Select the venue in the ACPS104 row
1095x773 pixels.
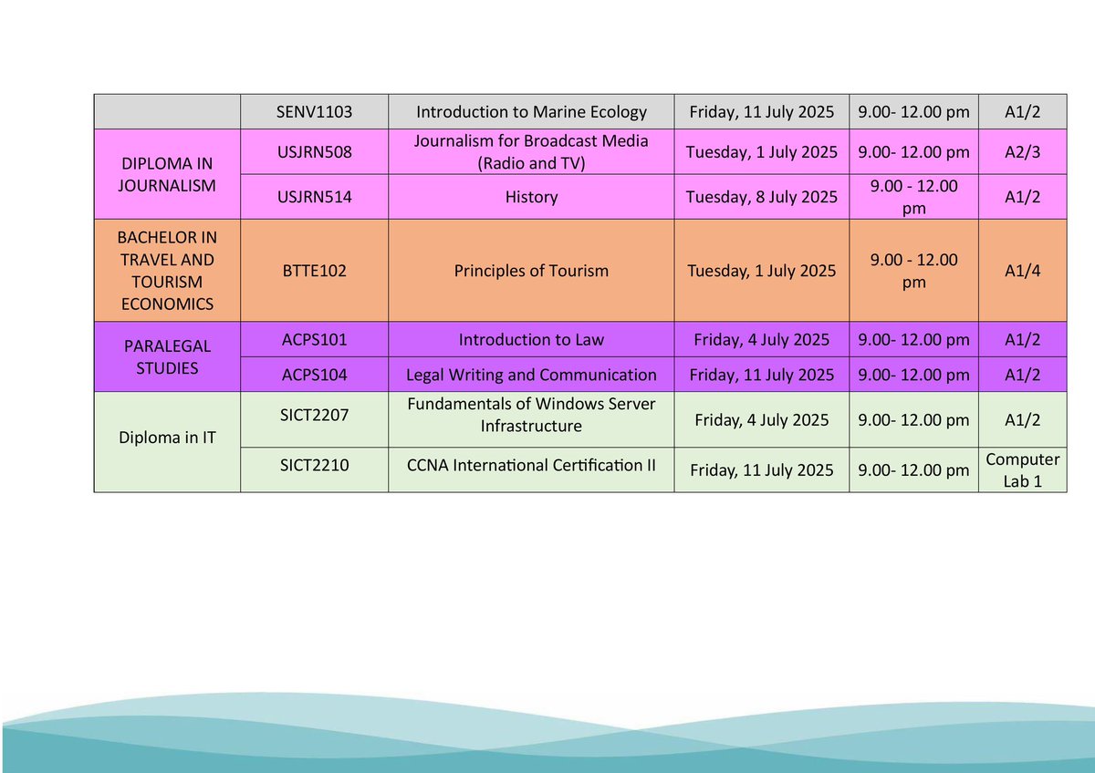point(1022,375)
